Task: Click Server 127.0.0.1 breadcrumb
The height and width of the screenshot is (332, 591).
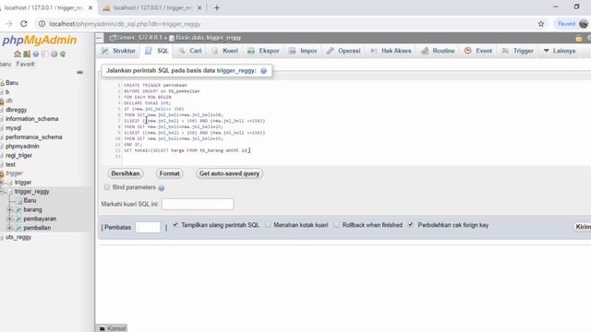Action: point(139,38)
